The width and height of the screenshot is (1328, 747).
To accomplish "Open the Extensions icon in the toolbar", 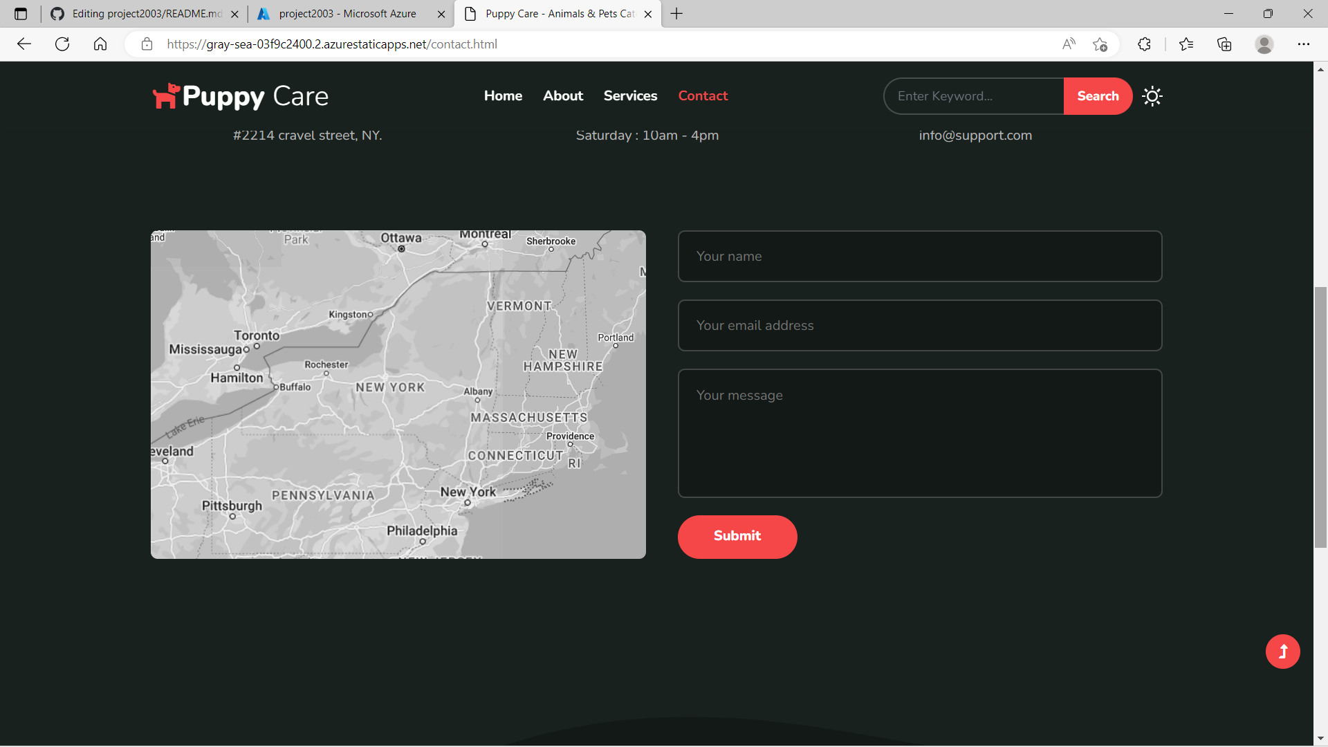I will (1143, 44).
